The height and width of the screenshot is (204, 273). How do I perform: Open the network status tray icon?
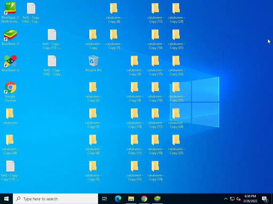[x=232, y=199]
